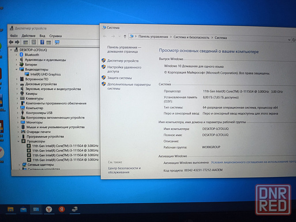The width and height of the screenshot is (296, 222).
Task: Open the Файл menu
Action: click(14, 36)
